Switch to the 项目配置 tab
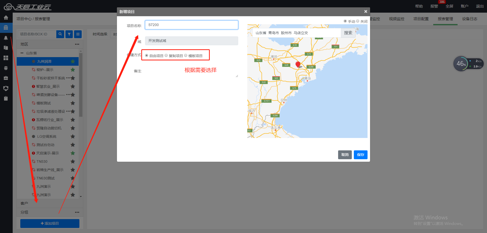Image resolution: width=487 pixels, height=233 pixels. [421, 19]
